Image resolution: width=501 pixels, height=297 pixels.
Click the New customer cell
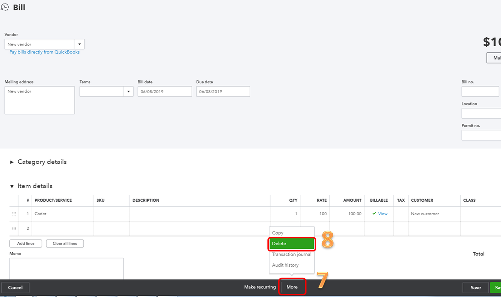pyautogui.click(x=434, y=214)
